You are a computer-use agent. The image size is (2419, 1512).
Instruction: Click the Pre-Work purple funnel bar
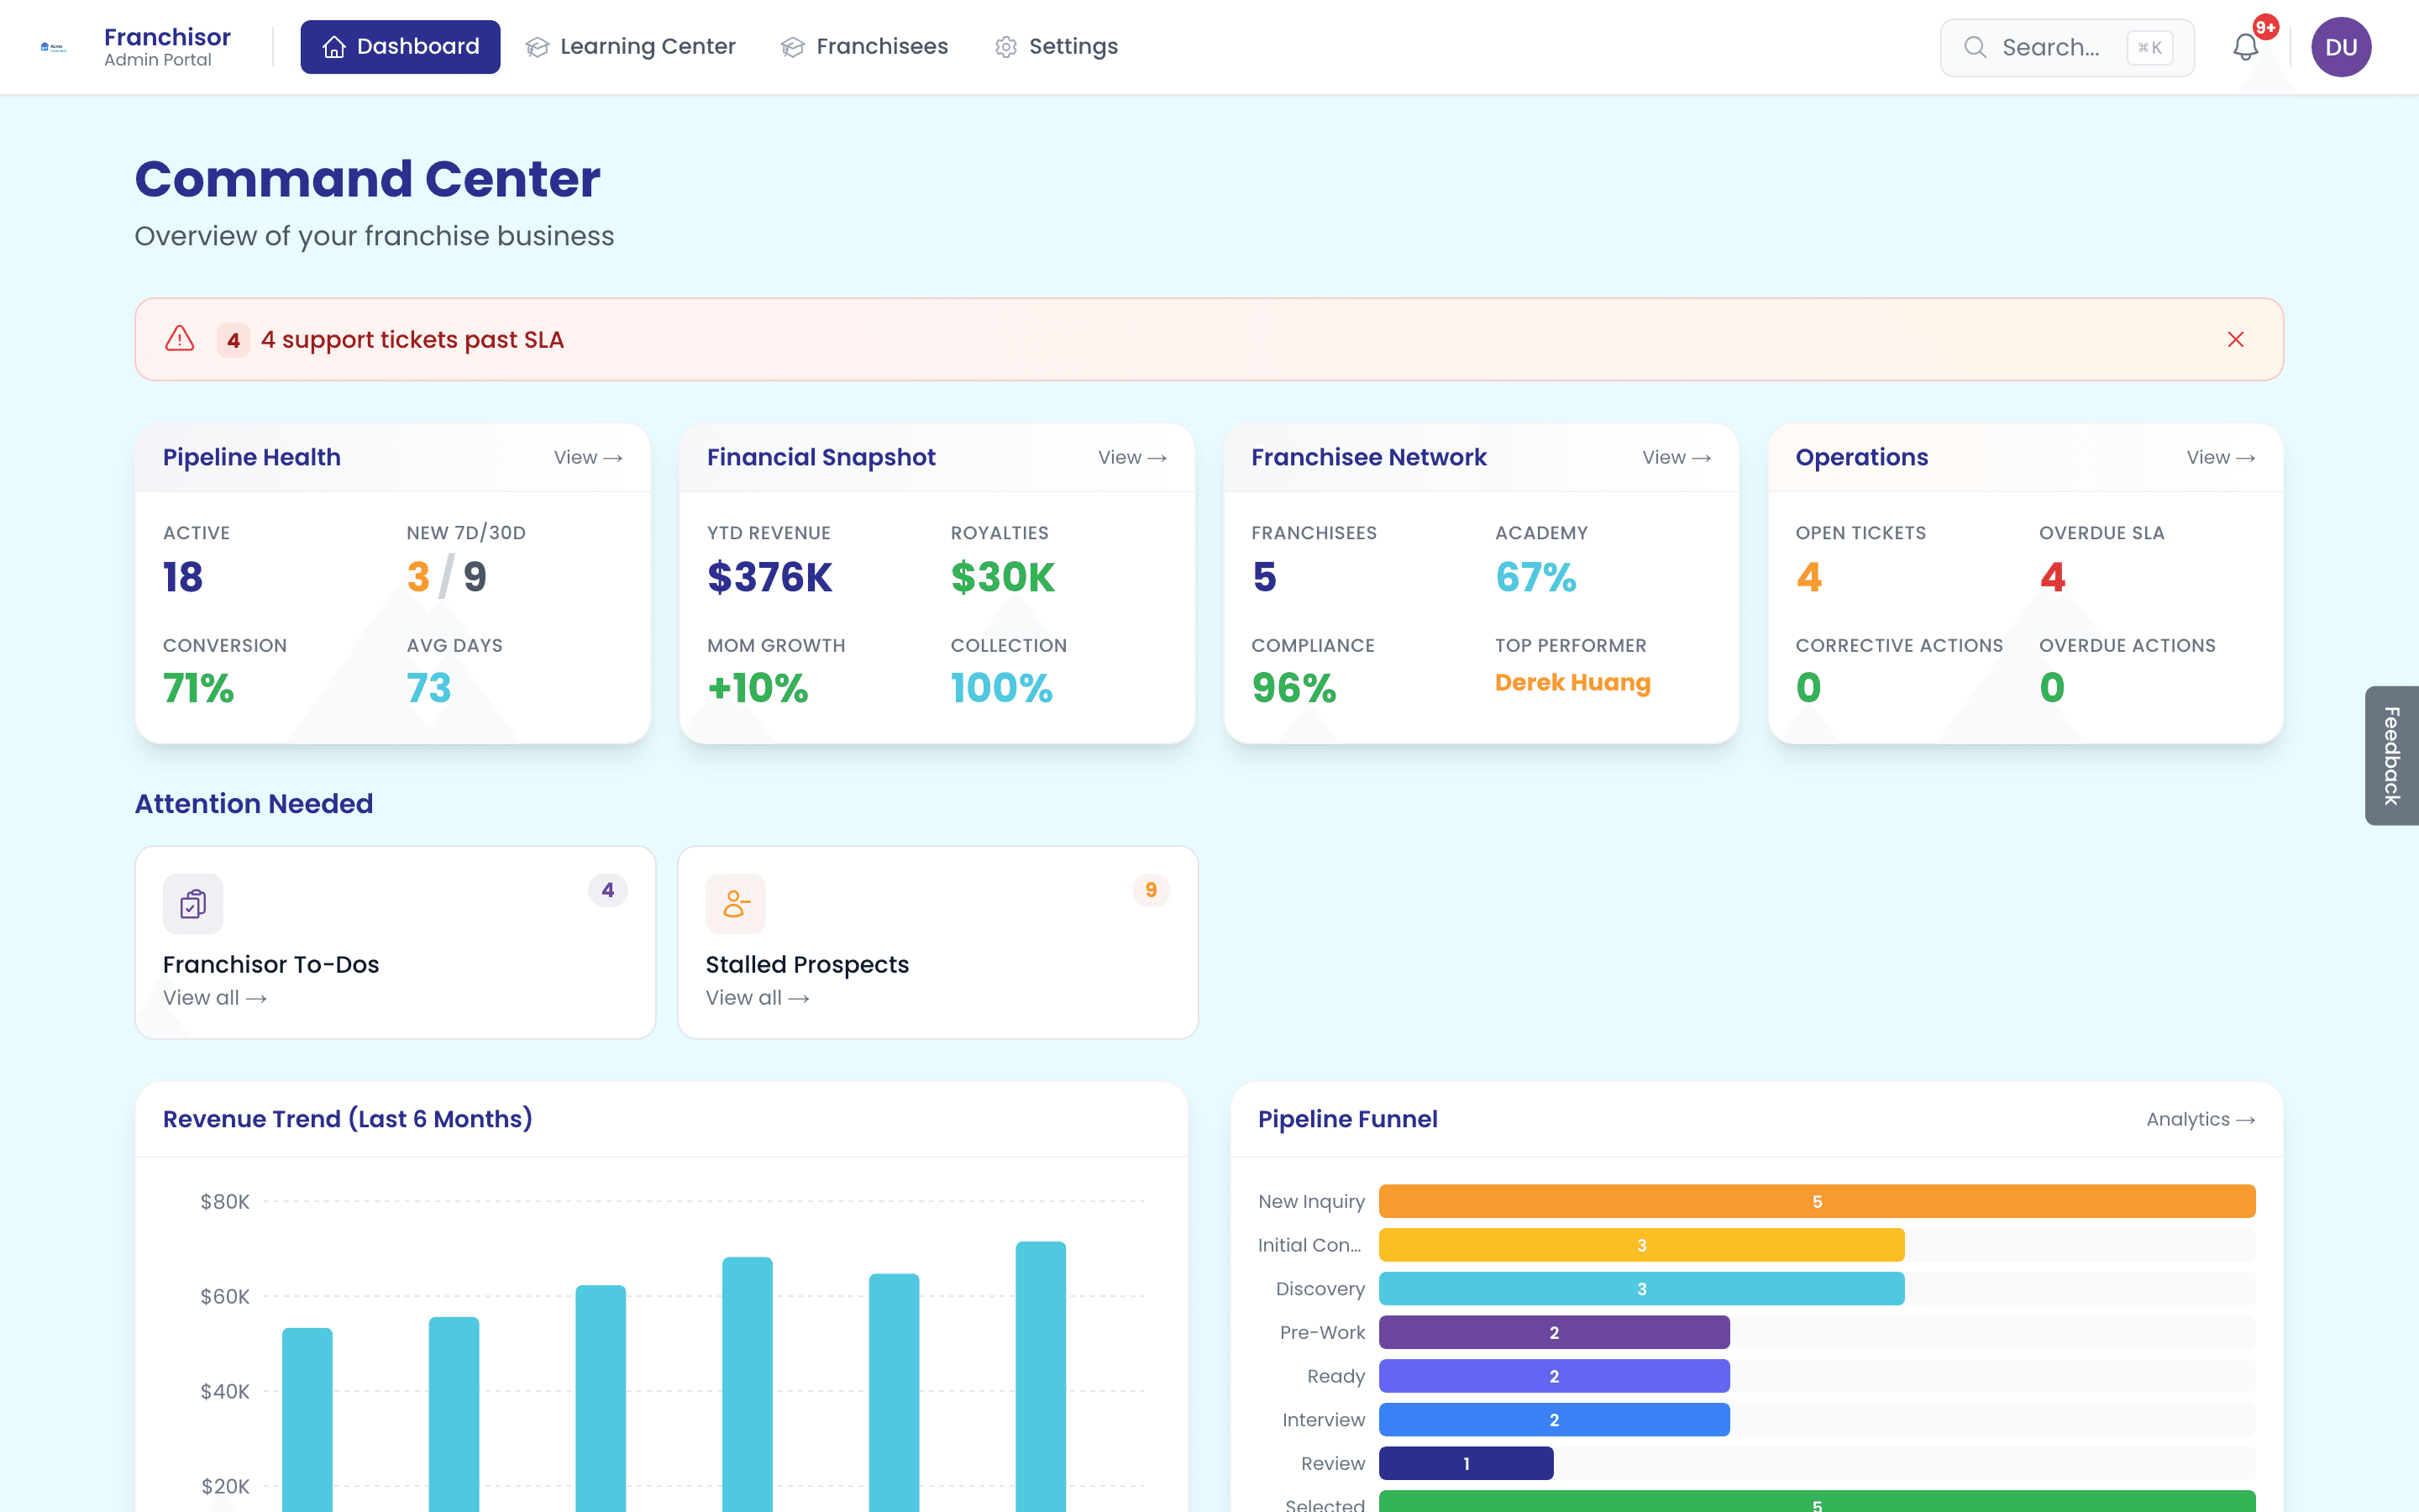click(x=1553, y=1332)
